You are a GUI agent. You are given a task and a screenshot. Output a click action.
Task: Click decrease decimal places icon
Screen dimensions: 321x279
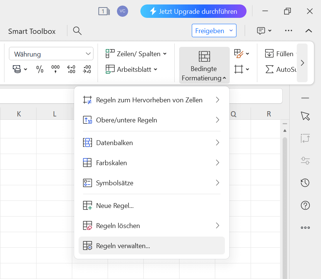click(x=87, y=69)
